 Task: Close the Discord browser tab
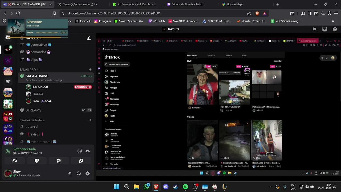51,5
